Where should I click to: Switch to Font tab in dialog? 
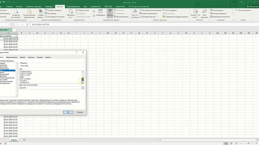tap(23, 57)
